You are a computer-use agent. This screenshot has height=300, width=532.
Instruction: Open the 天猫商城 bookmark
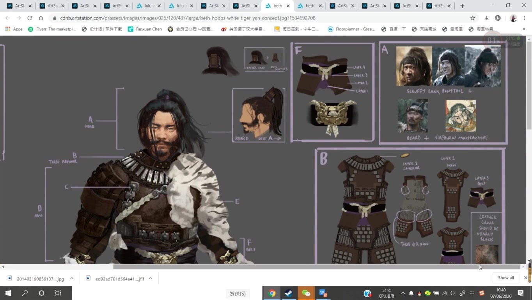(424, 29)
